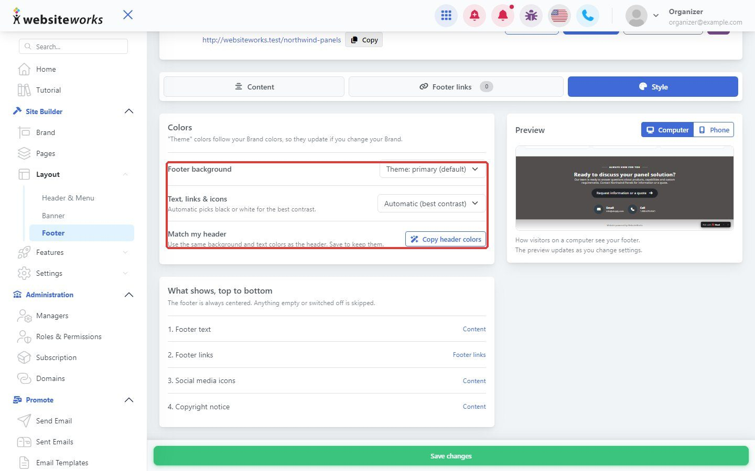Follow Content link for Footer text row
Image resolution: width=755 pixels, height=471 pixels.
point(474,329)
